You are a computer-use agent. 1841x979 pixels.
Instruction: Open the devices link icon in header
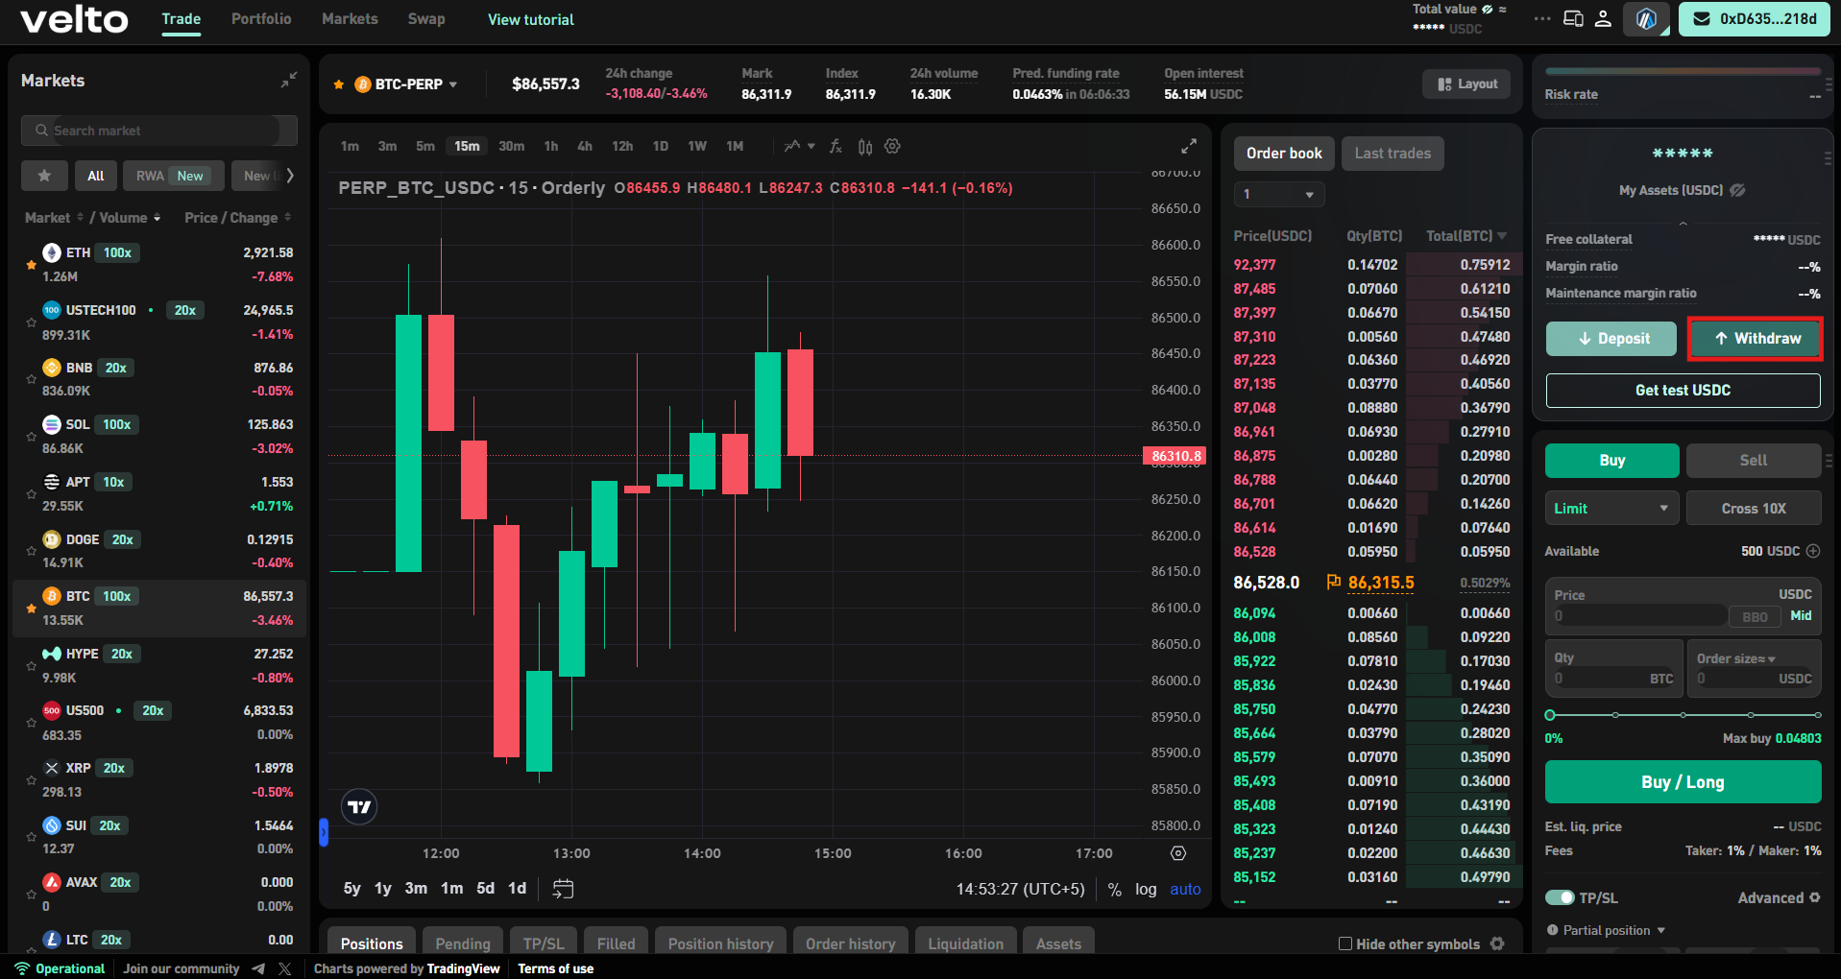tap(1573, 18)
